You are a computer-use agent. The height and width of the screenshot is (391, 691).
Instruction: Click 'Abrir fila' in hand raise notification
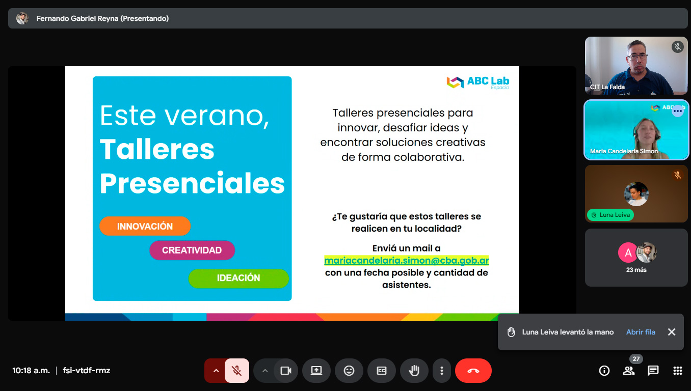641,332
